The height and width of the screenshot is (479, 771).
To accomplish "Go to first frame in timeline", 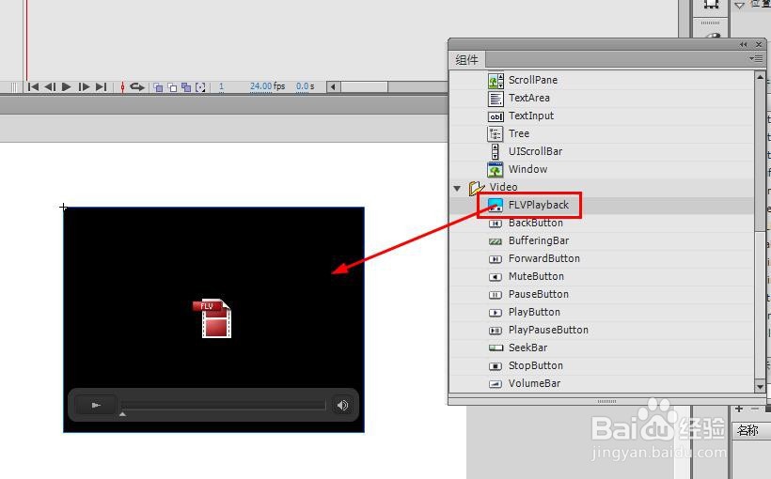I will [33, 87].
